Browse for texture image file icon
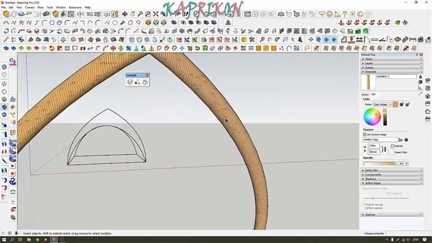The width and height of the screenshot is (432, 243). click(x=401, y=140)
